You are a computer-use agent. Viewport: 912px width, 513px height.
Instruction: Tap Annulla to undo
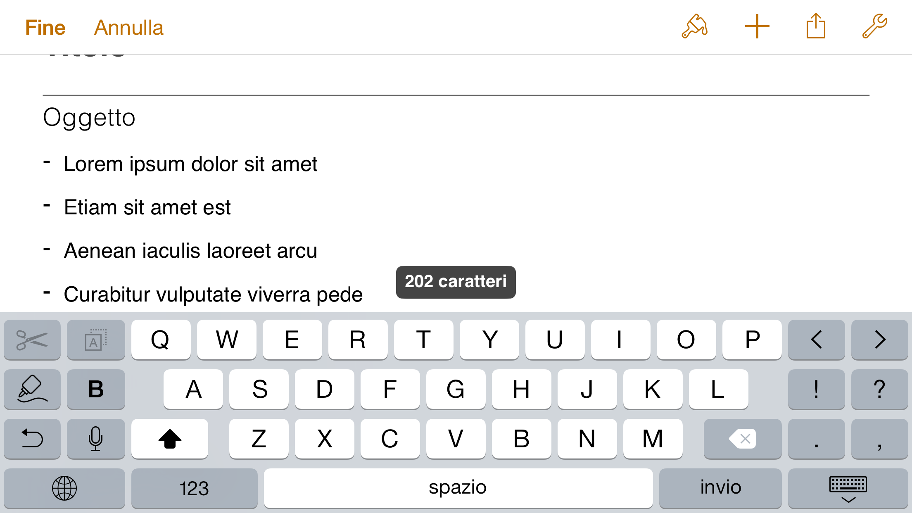[x=129, y=28]
